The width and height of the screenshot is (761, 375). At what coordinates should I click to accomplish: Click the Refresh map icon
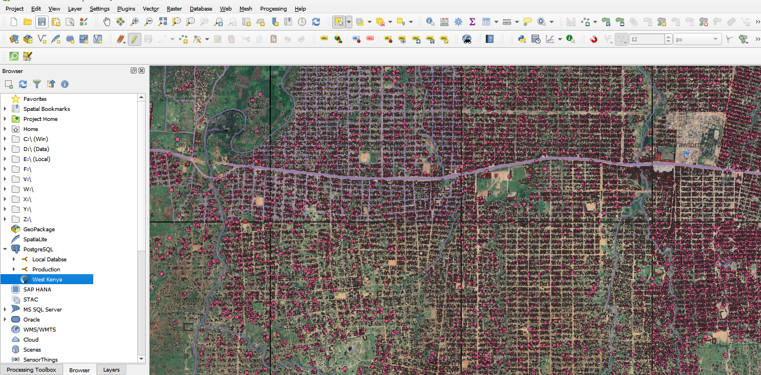point(316,22)
